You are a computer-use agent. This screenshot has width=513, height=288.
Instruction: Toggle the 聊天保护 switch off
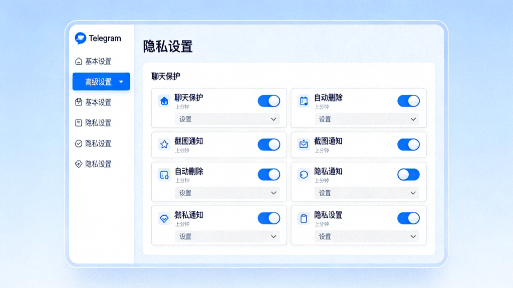point(269,101)
